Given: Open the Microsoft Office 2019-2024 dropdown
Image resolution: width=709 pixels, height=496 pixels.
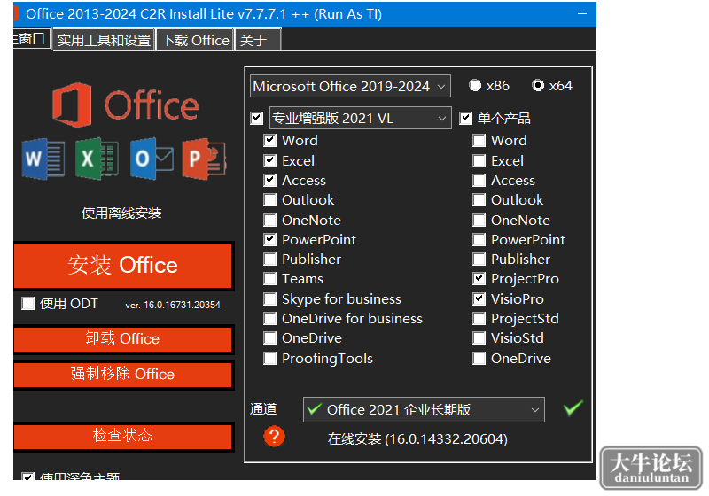Looking at the screenshot, I should [350, 86].
